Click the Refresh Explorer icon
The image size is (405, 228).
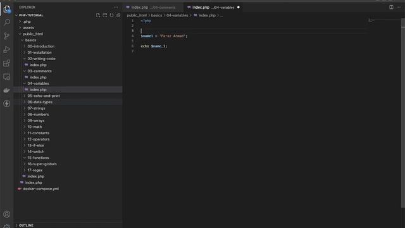point(111,15)
